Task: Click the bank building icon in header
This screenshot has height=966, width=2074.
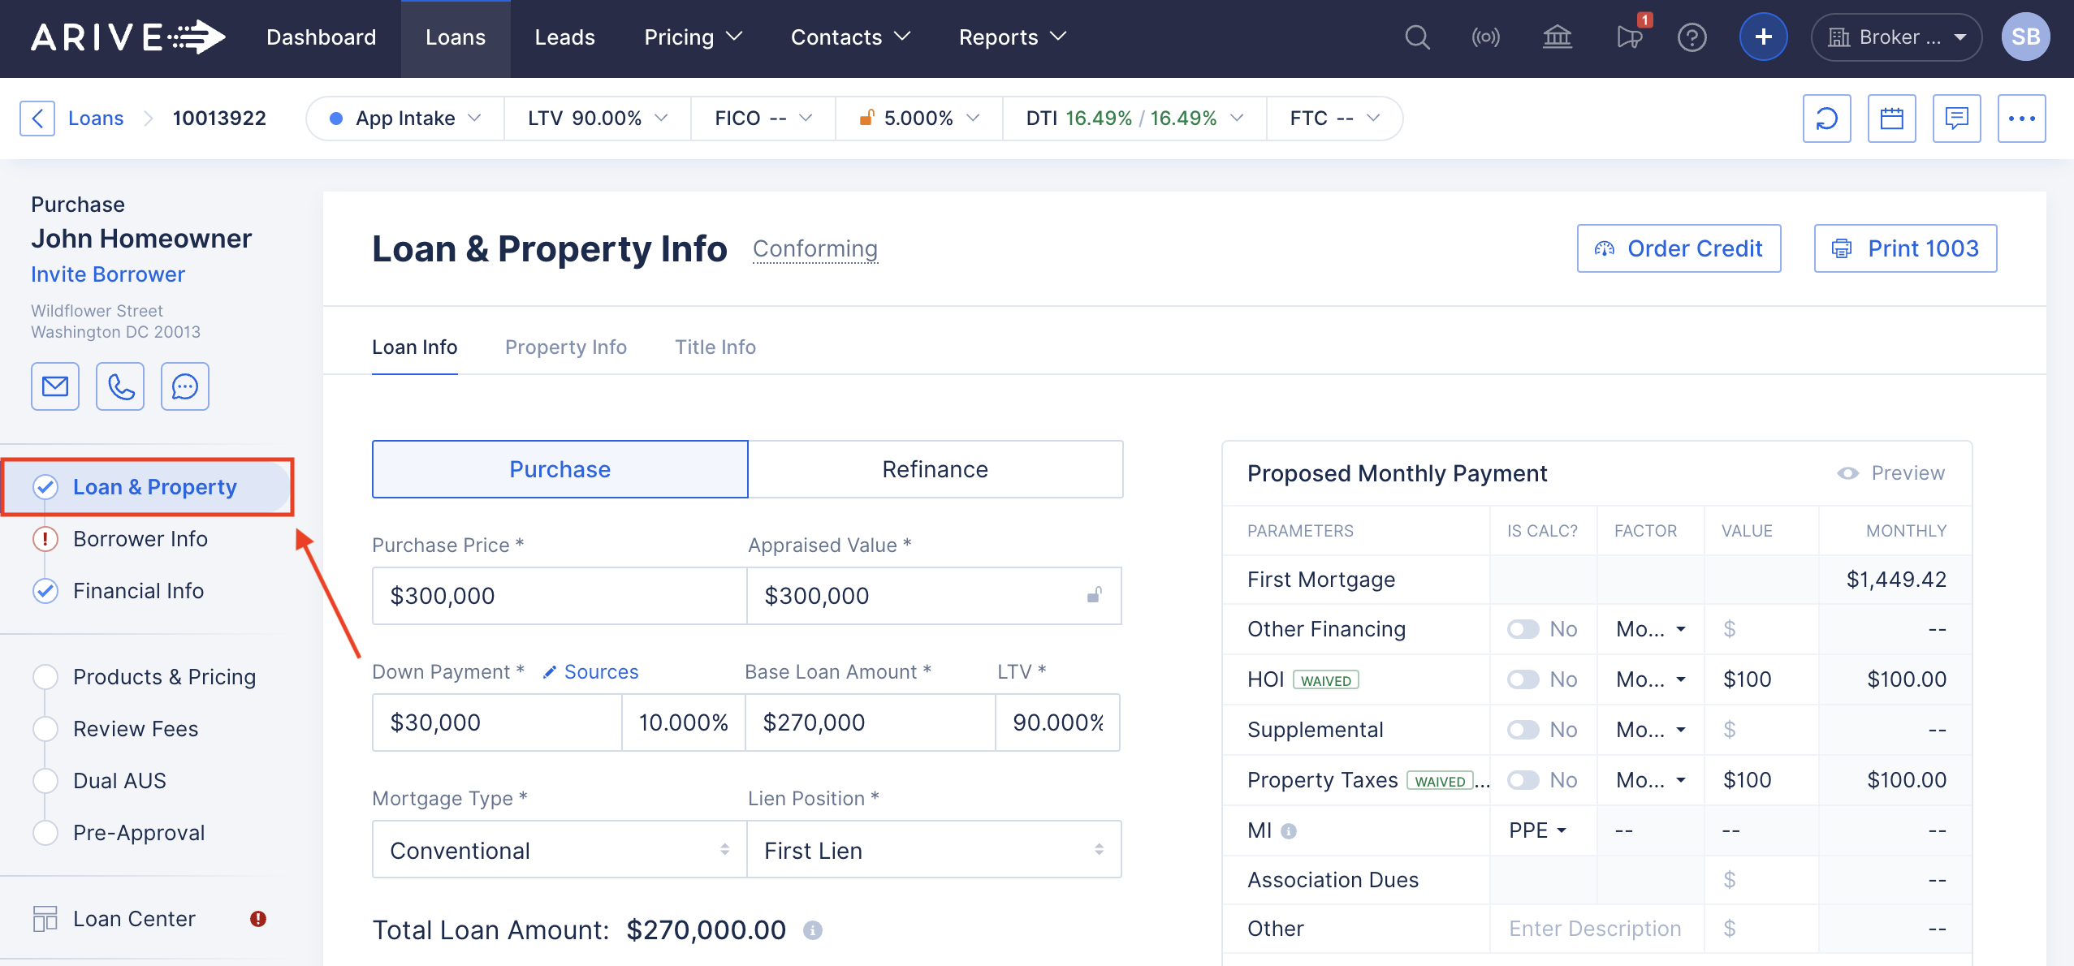Action: [x=1557, y=37]
